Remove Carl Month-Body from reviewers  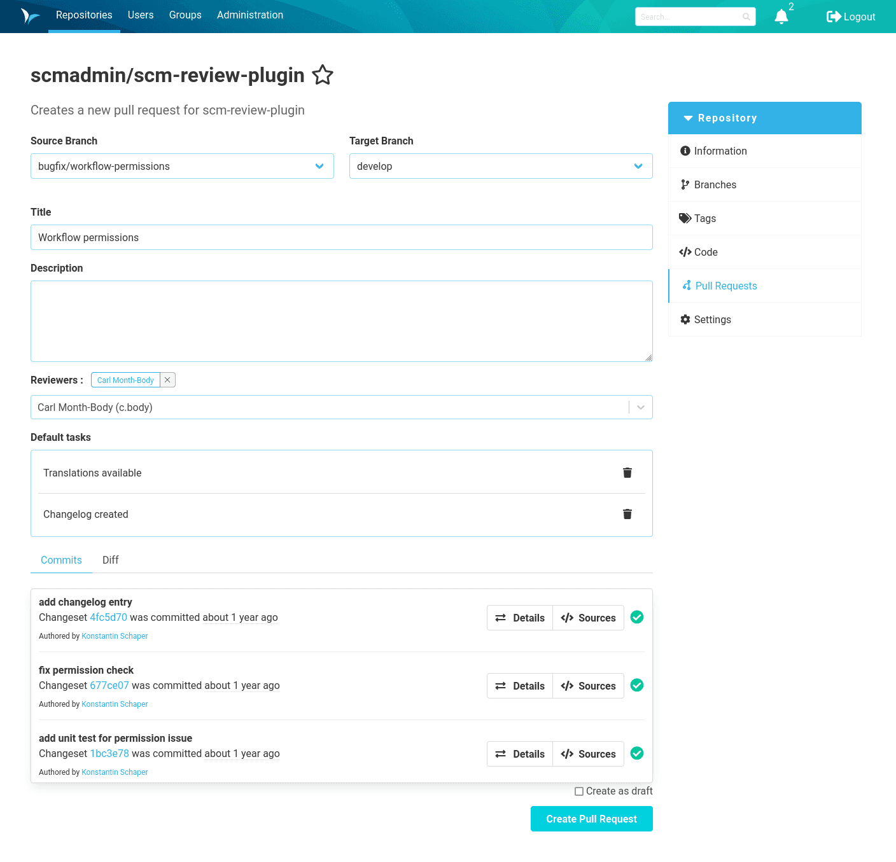pos(167,380)
